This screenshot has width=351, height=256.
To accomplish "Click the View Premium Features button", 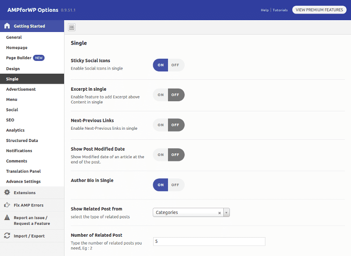I will pyautogui.click(x=319, y=10).
